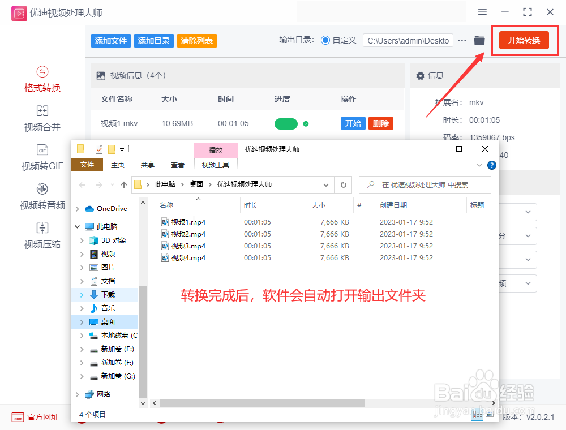
Task: Switch to 视频转GIF mode
Action: 42,158
